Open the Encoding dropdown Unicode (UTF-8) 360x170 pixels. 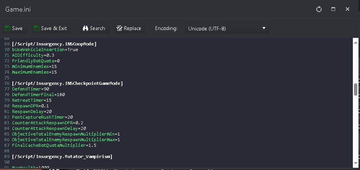[x=227, y=29]
